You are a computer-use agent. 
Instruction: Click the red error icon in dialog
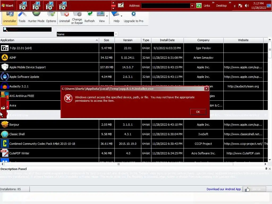(68, 98)
